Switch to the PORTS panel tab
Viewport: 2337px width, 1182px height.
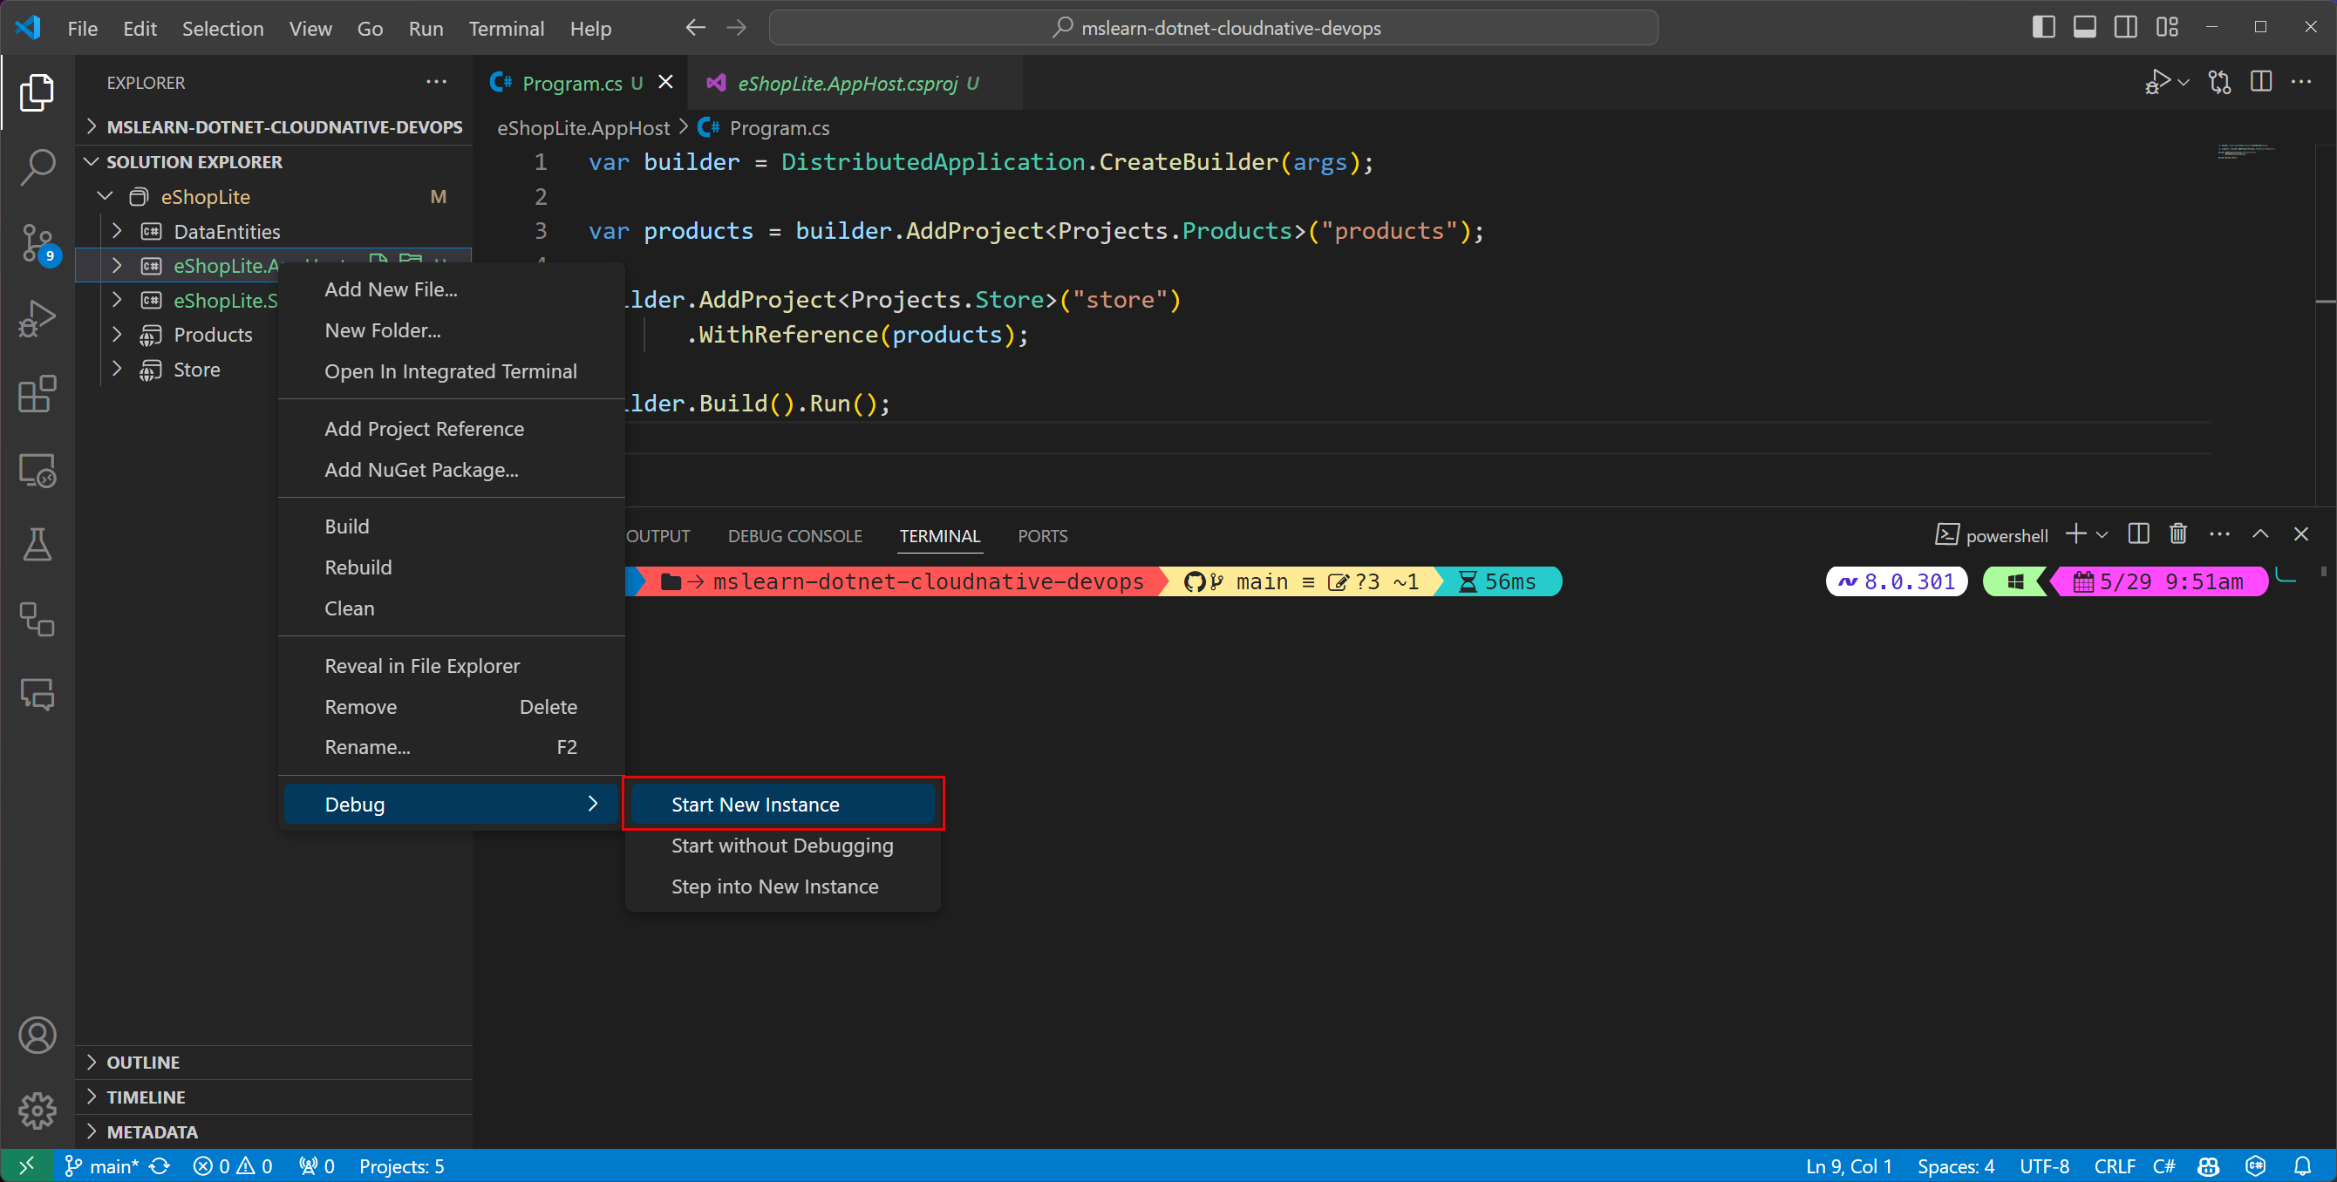pyautogui.click(x=1042, y=535)
